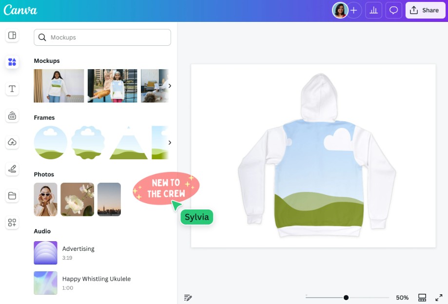The image size is (448, 304).
Task: Click the Share button
Action: [x=425, y=10]
